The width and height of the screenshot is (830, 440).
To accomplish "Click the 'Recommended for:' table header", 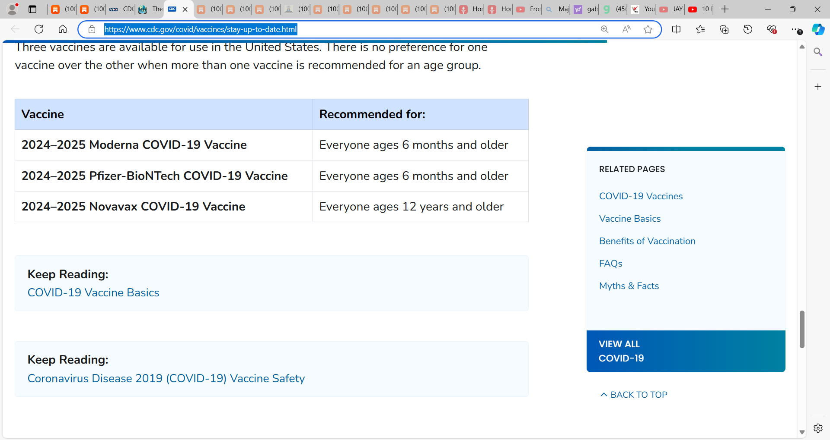I will (x=421, y=114).
